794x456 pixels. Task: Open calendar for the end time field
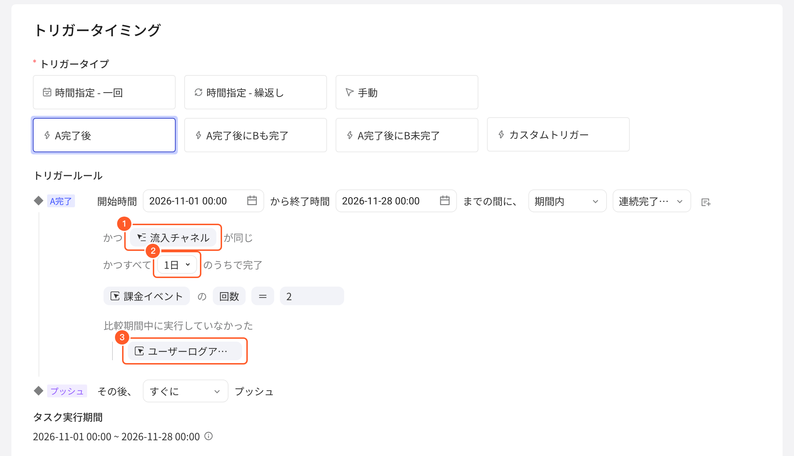click(x=445, y=200)
